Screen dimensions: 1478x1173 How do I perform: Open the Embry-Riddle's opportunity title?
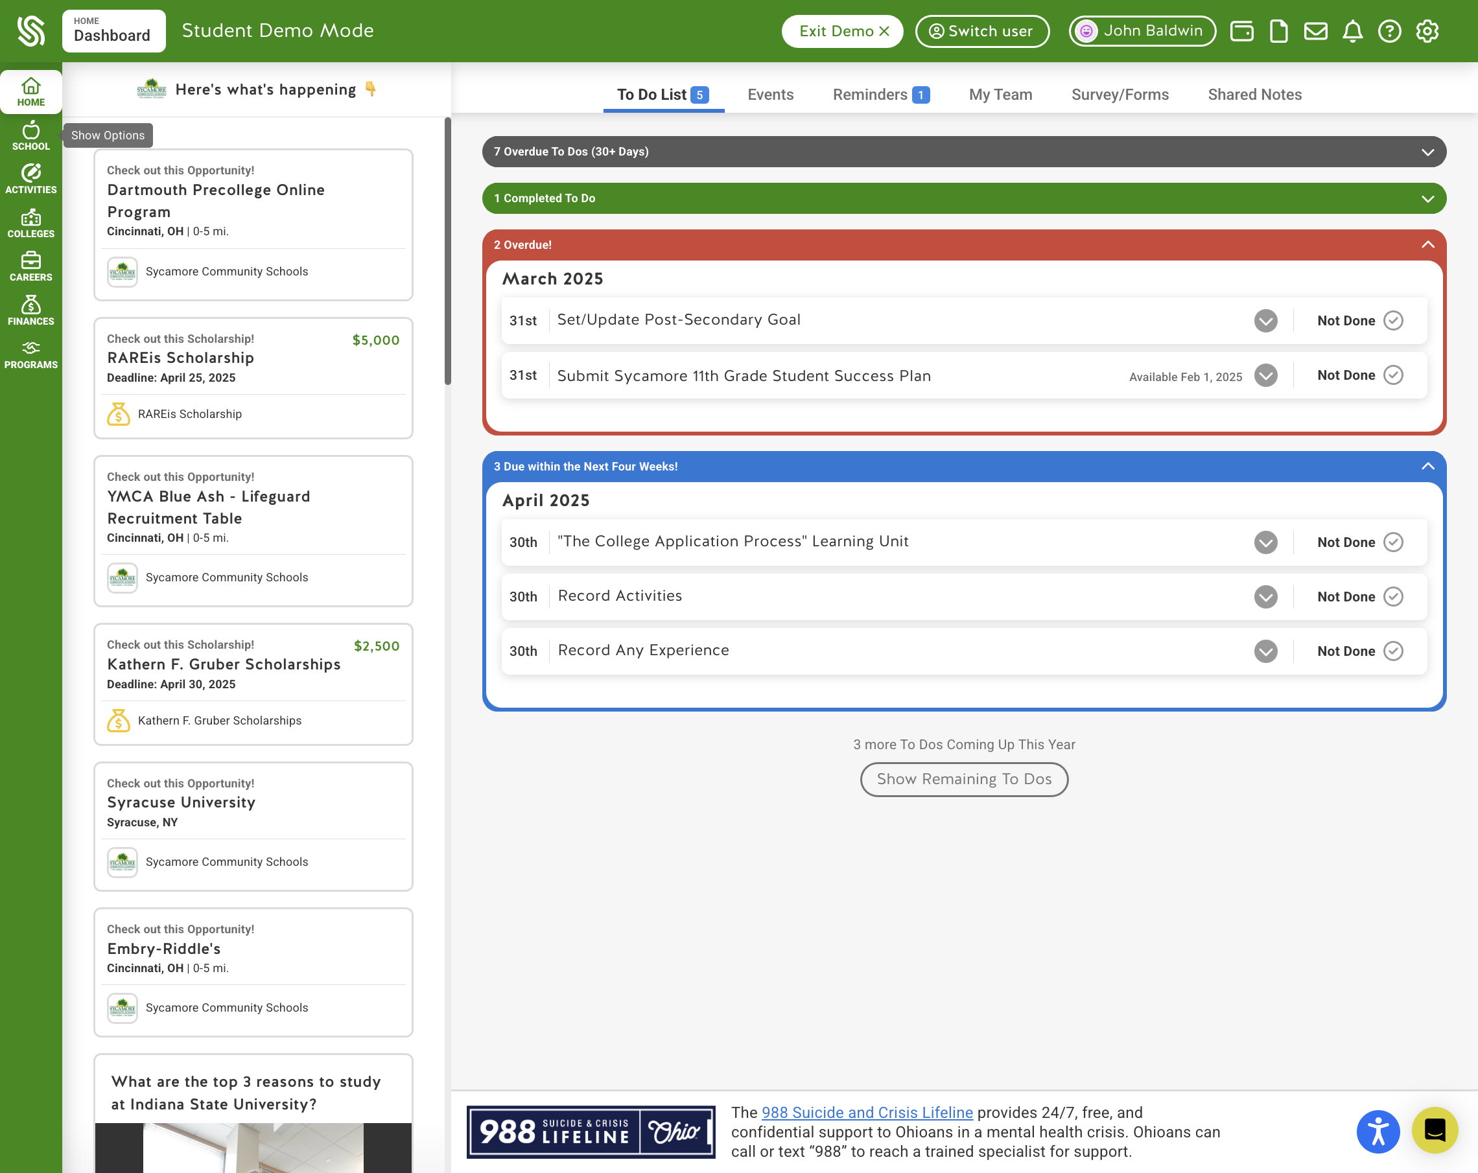tap(164, 948)
